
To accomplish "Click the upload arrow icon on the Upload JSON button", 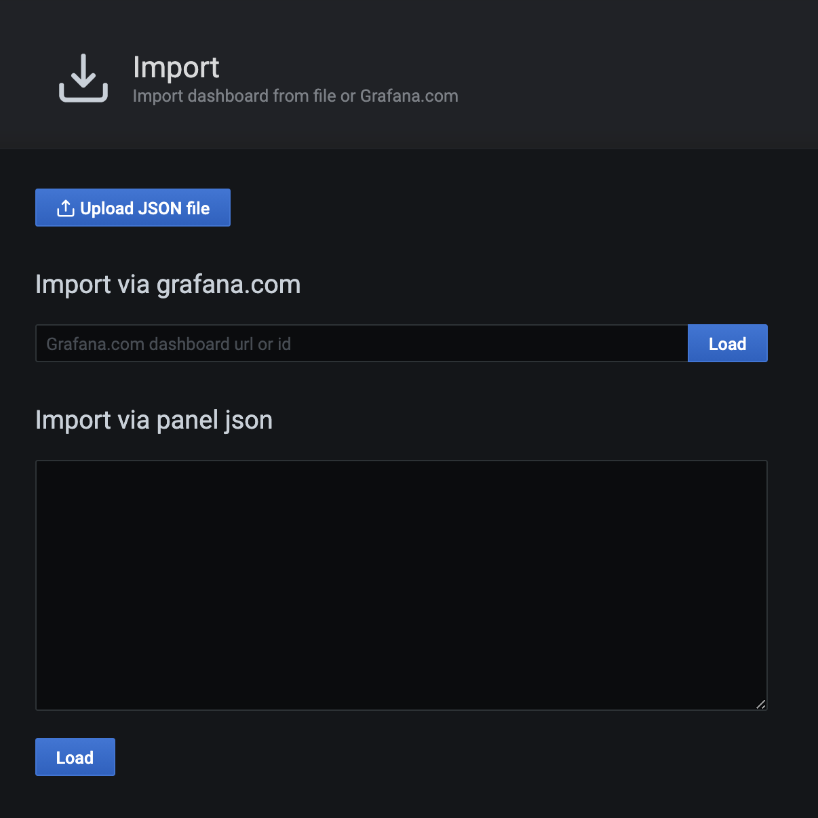I will (66, 208).
